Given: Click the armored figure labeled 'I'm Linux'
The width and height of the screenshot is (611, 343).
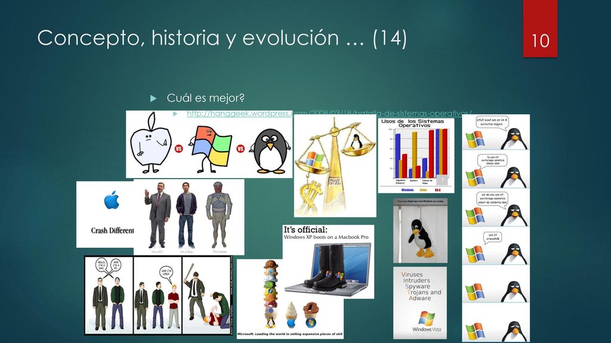Looking at the screenshot, I should click(x=218, y=215).
